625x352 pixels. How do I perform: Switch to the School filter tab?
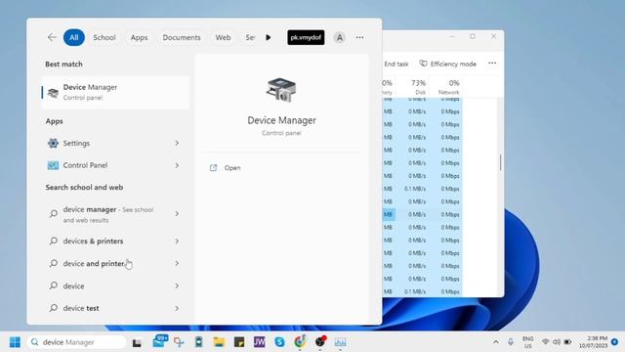[x=104, y=37]
